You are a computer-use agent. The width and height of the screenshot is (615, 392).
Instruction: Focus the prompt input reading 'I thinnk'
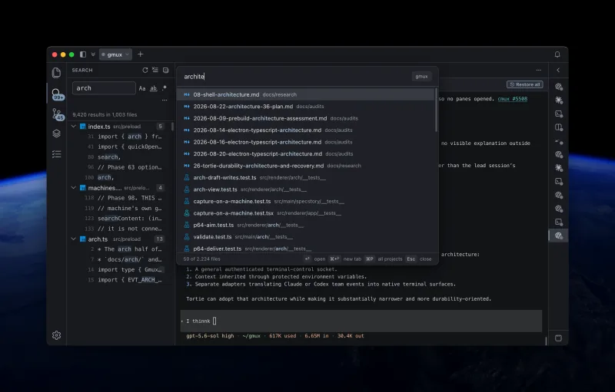click(x=361, y=321)
